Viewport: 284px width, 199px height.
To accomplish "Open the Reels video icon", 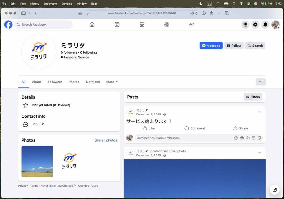I will (x=117, y=24).
